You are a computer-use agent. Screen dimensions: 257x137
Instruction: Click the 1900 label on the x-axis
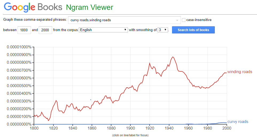click(x=130, y=128)
